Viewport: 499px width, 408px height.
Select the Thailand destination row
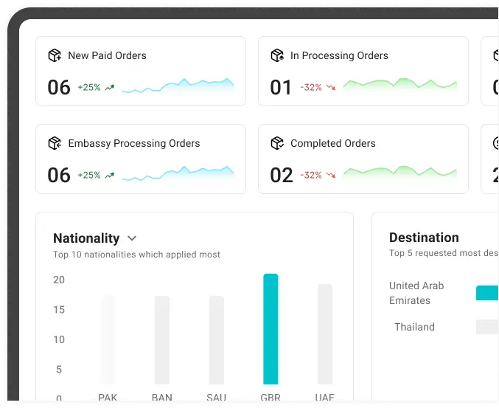point(414,327)
